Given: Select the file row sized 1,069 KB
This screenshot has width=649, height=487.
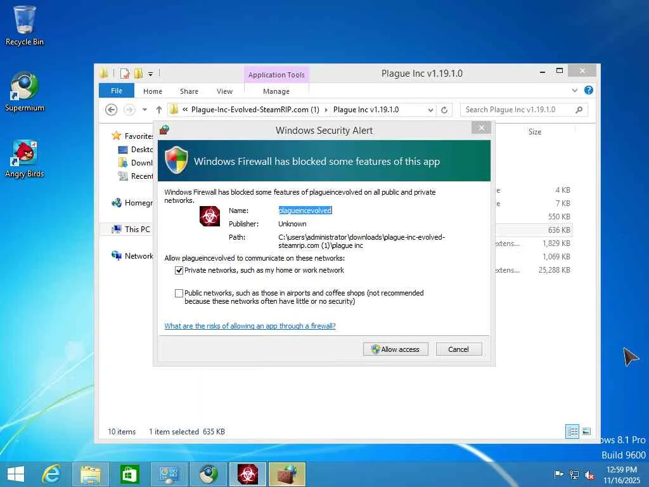Looking at the screenshot, I should (x=534, y=257).
